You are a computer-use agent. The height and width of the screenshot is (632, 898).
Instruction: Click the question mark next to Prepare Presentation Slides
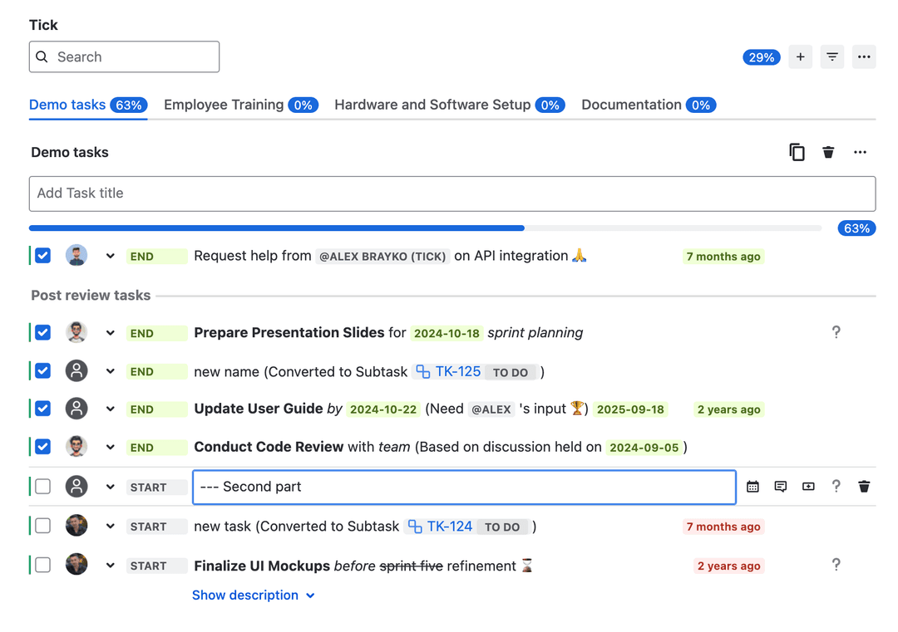click(x=836, y=332)
